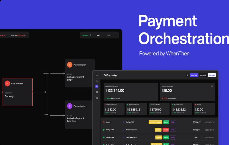The image size is (229, 145).
Task: Click the red output connector on Card condition
Action: (32, 92)
